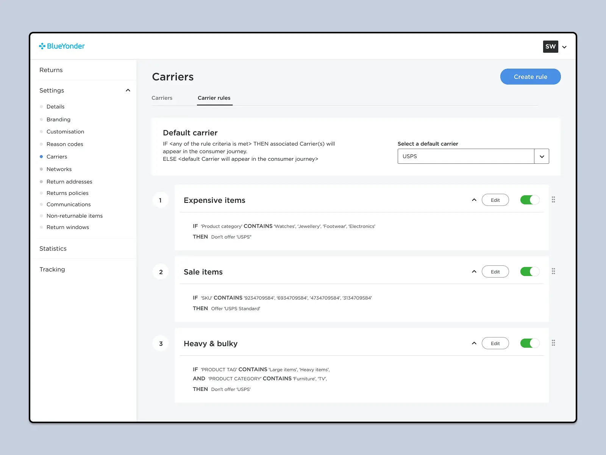Open Statistics in the sidebar
This screenshot has height=455, width=606.
click(53, 249)
